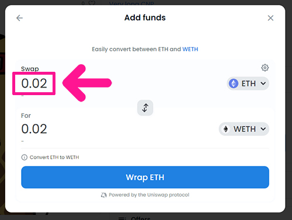Image resolution: width=292 pixels, height=220 pixels.
Task: Open the WETH currency selector
Action: point(244,129)
